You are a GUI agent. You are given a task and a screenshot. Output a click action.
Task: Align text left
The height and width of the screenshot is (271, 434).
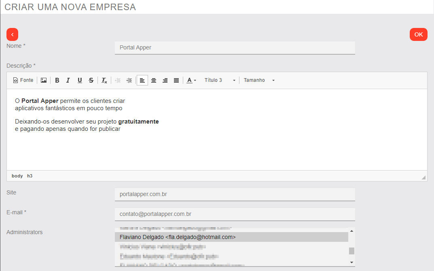142,80
